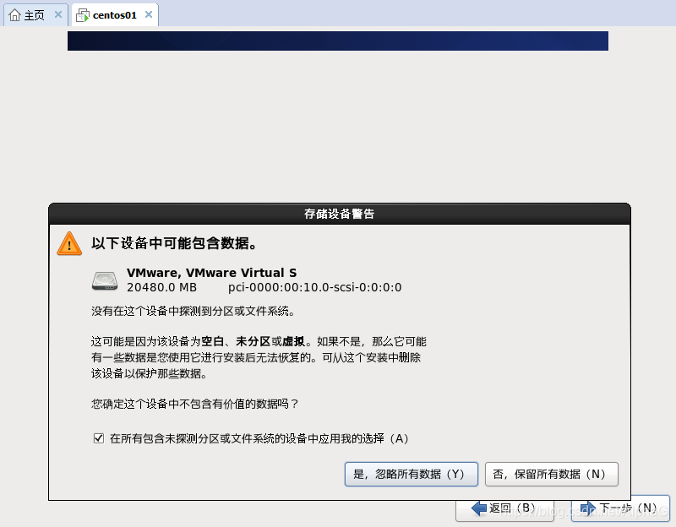Click 是，忽略所有数据 (Y) button

tap(412, 474)
